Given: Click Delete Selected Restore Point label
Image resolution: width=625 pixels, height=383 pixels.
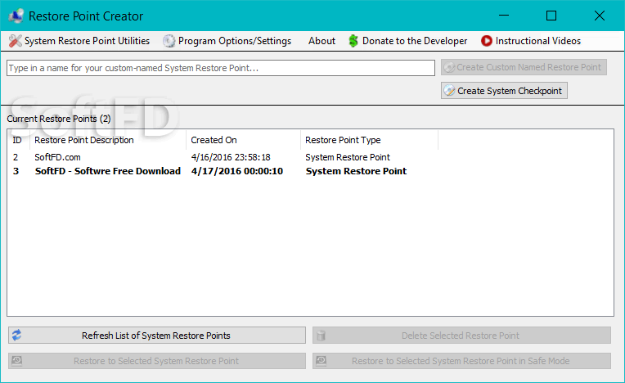Looking at the screenshot, I should [461, 336].
